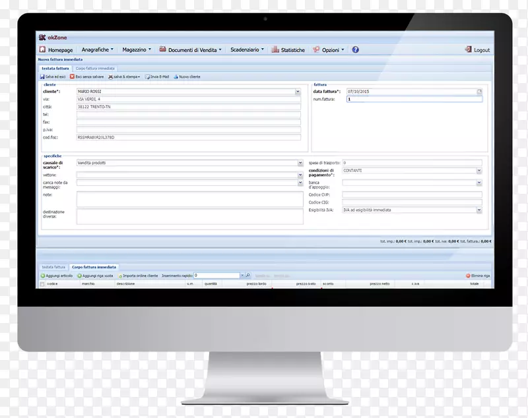Viewport: 528px width, 418px height.
Task: Click the Logout door icon
Action: pos(469,49)
